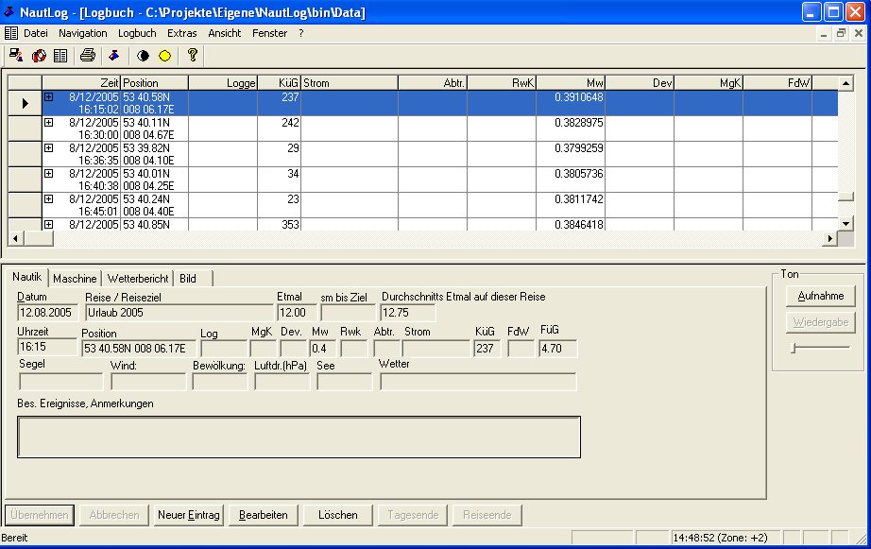Click the export data icon at far left

[x=13, y=56]
